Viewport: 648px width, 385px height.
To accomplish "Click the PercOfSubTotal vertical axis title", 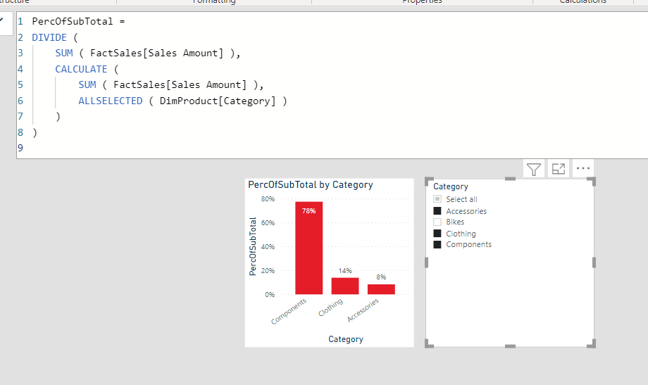I will (x=253, y=246).
